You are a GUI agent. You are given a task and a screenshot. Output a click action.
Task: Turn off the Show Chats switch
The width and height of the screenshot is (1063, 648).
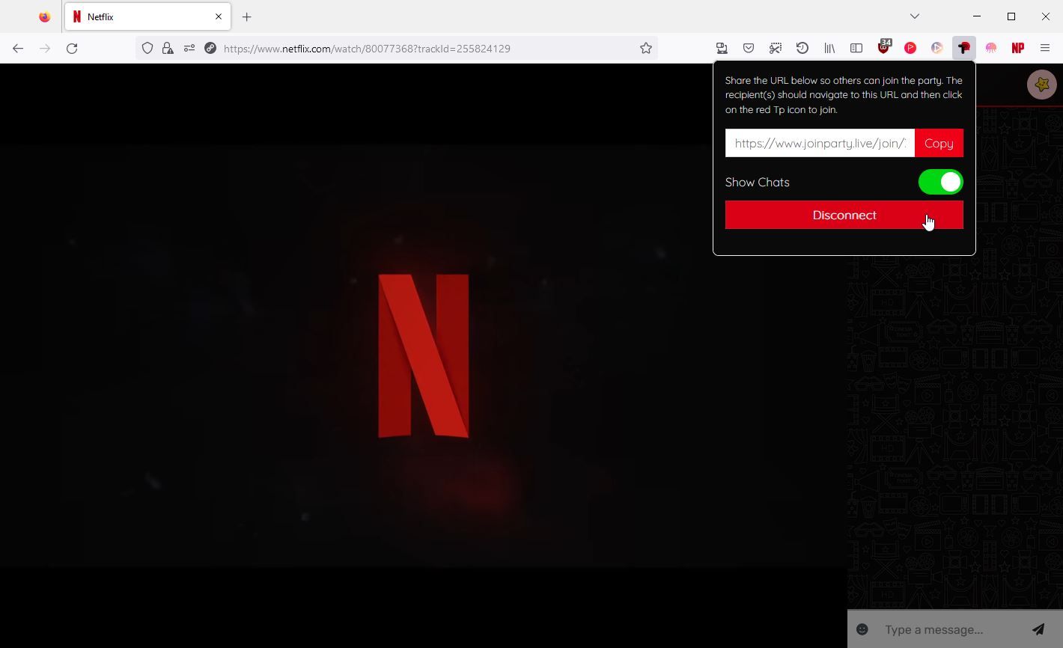(940, 182)
